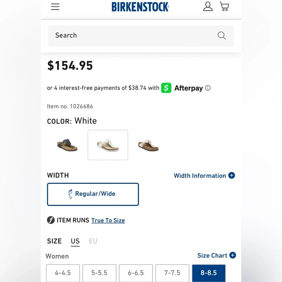Open the shopping cart icon
Screen dimensions: 282x282
[224, 6]
